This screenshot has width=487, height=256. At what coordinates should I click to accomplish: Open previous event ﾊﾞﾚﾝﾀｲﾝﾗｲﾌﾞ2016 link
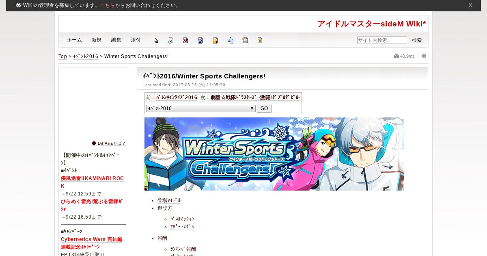[177, 98]
